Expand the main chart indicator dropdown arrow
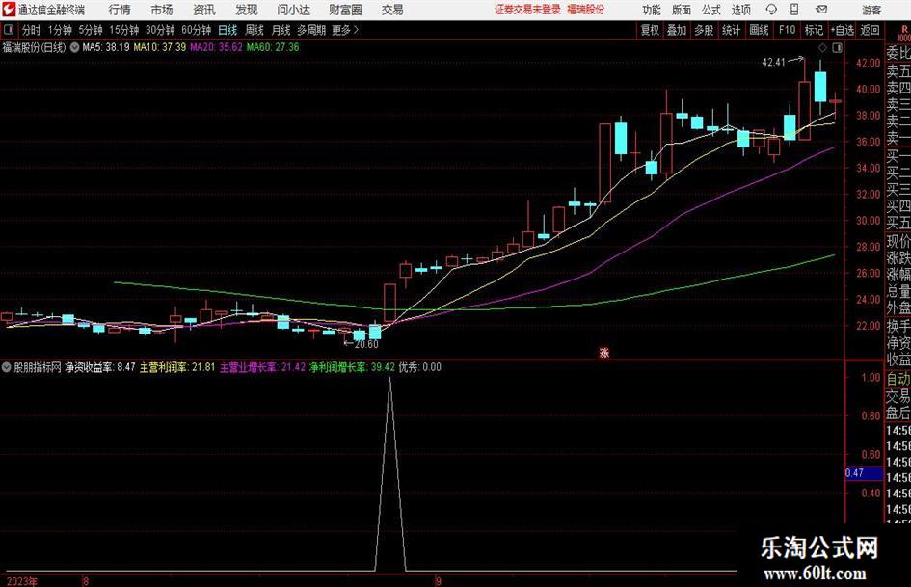The width and height of the screenshot is (911, 587). click(x=74, y=47)
